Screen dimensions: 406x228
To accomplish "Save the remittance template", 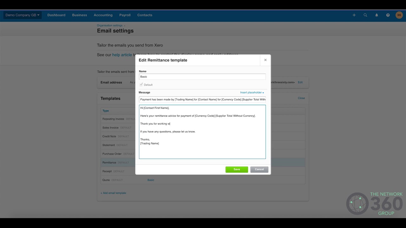I will pos(237,169).
